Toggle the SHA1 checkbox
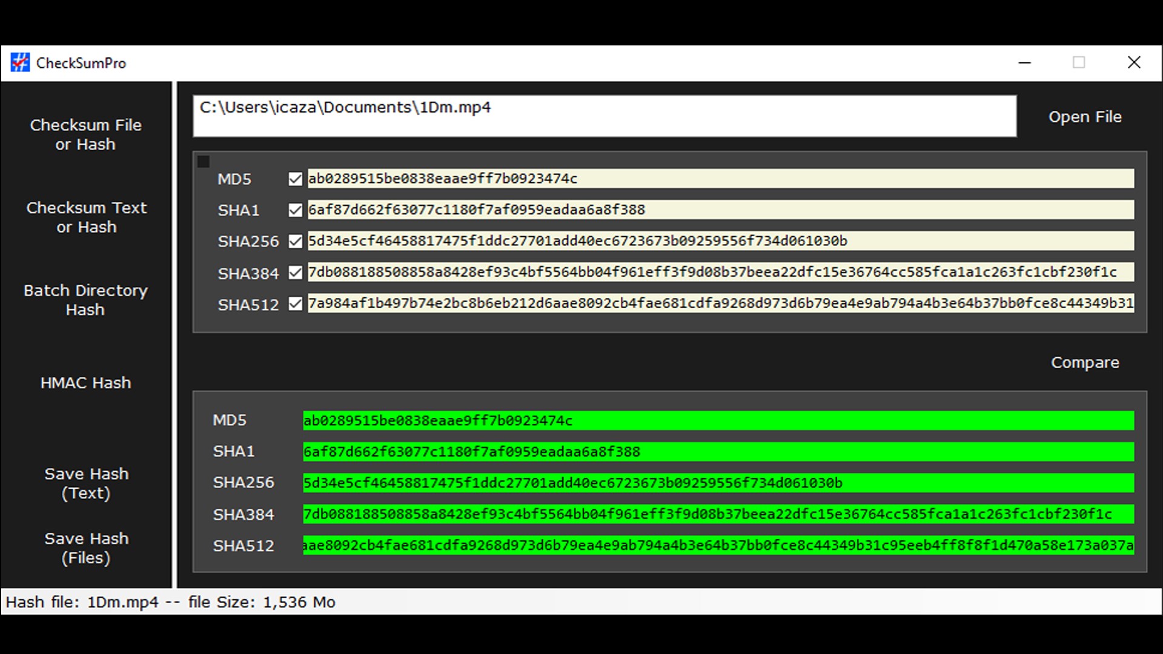 [295, 210]
